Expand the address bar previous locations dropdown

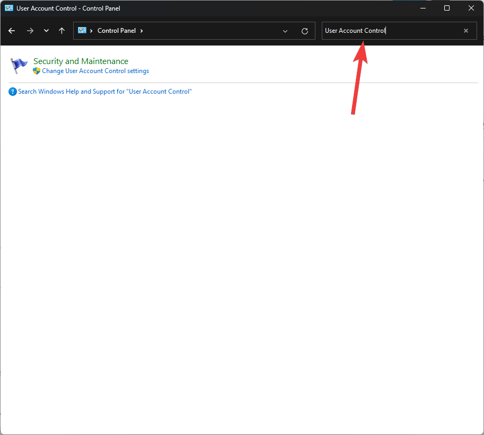(285, 31)
